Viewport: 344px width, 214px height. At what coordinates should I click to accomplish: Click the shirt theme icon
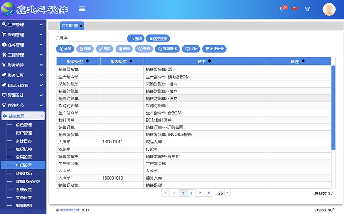307,9
